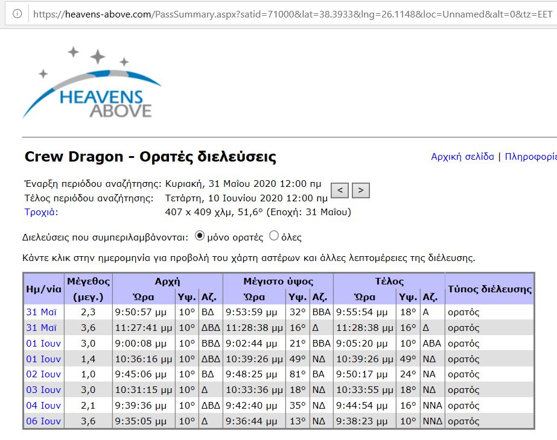The height and width of the screenshot is (440, 557).
Task: Open the 04 Ιουν pass date link
Action: pos(43,406)
